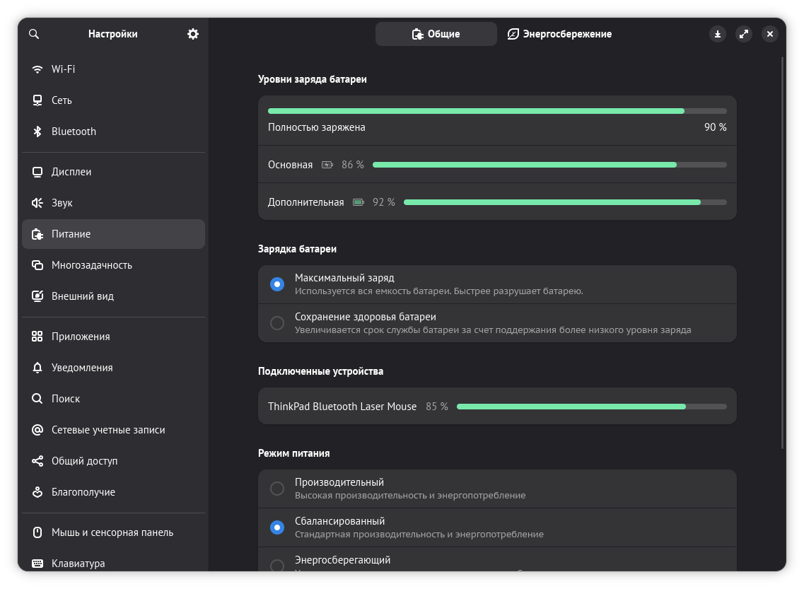Click the Wi-Fi icon in the sidebar

[37, 69]
